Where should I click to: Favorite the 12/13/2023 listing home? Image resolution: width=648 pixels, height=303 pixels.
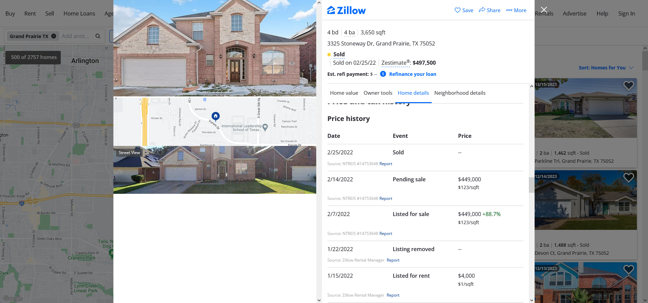628,269
